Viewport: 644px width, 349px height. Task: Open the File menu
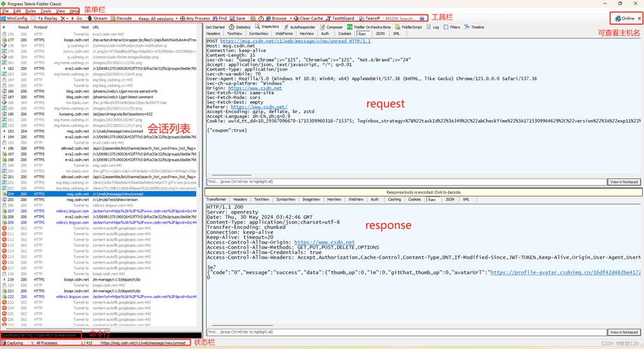pyautogui.click(x=6, y=11)
